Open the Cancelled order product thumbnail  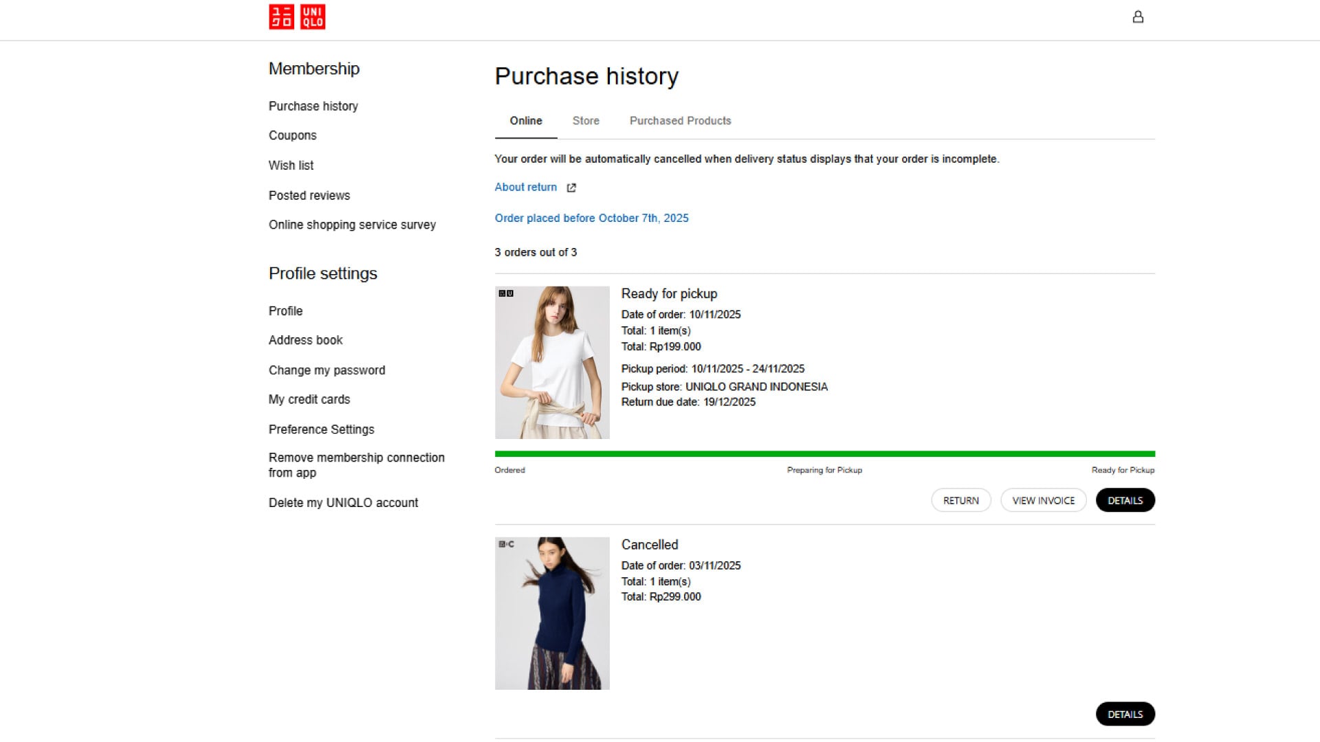click(x=551, y=613)
